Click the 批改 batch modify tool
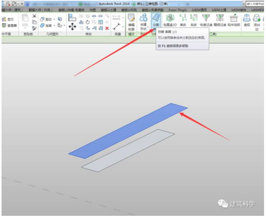The image size is (266, 217). (193, 20)
